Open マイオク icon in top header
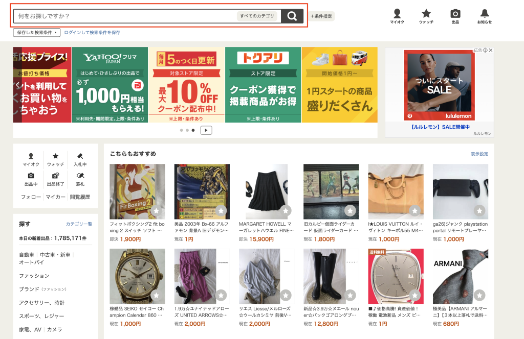The width and height of the screenshot is (524, 339). pos(397,16)
